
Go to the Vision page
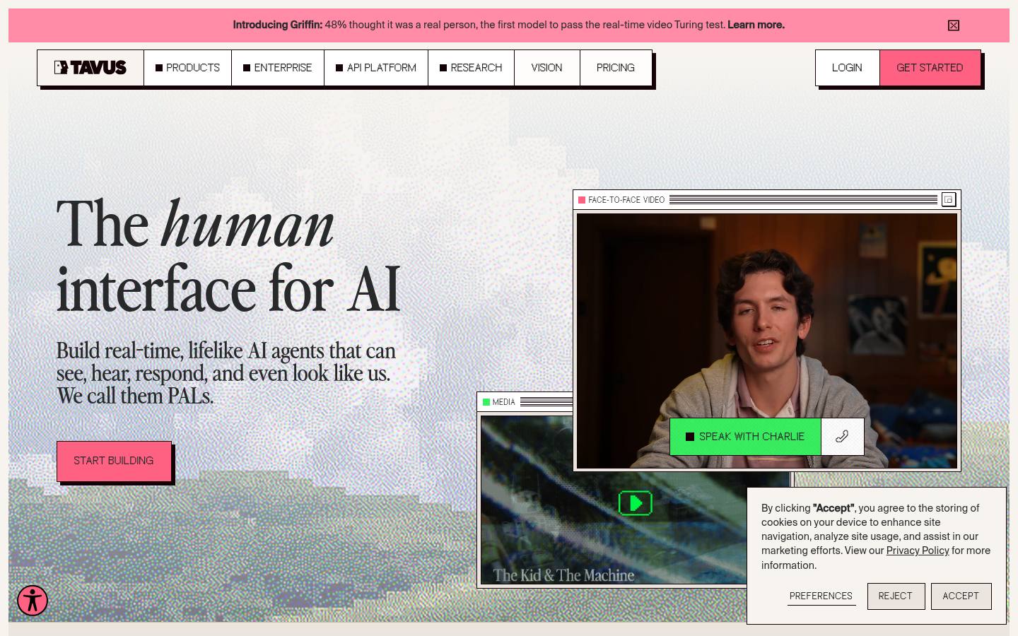(546, 68)
